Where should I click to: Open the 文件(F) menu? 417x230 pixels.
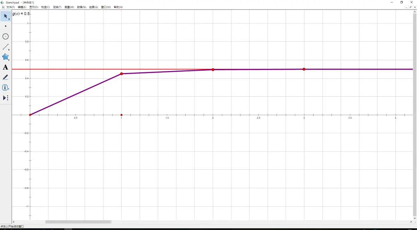(11, 7)
